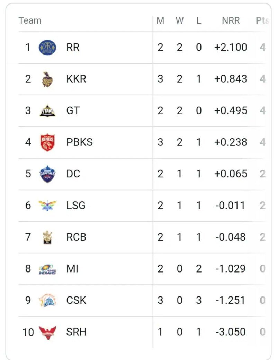The image size is (277, 360).
Task: Click the PBKS team name
Action: 79,142
